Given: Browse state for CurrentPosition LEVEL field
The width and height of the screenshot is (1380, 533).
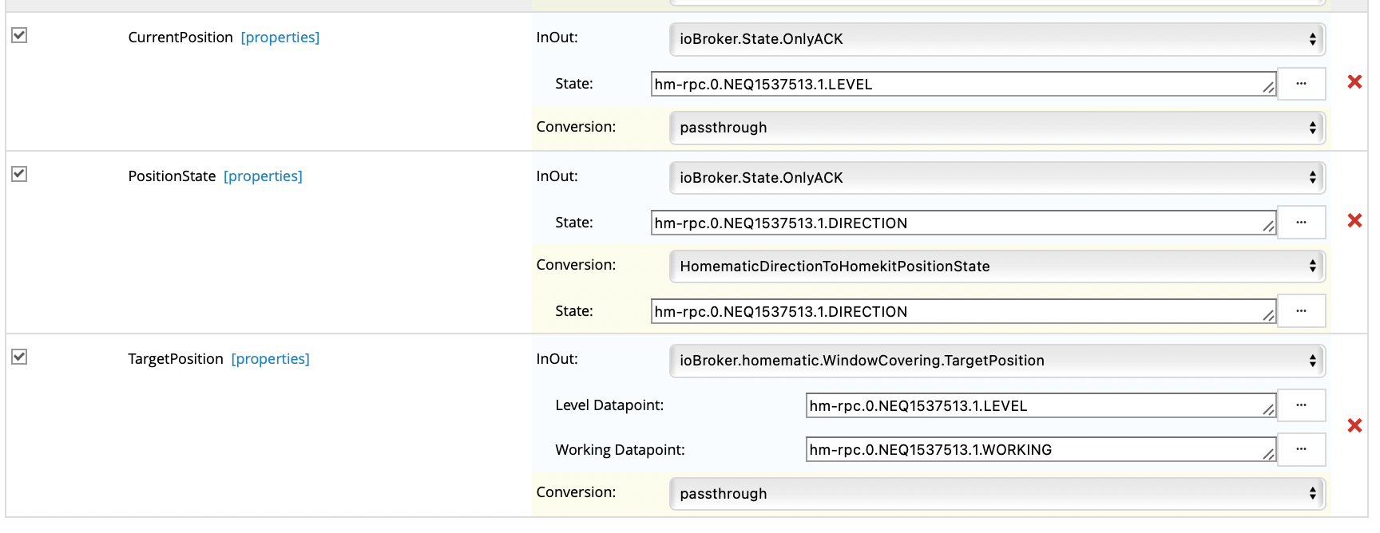Looking at the screenshot, I should coord(1301,84).
